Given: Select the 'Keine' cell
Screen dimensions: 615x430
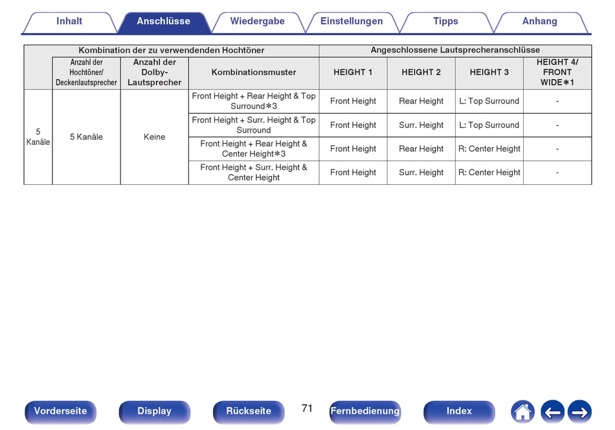Looking at the screenshot, I should coord(155,137).
